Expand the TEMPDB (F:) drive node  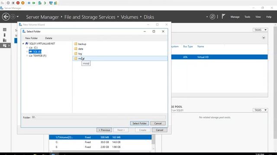pyautogui.click(x=27, y=56)
